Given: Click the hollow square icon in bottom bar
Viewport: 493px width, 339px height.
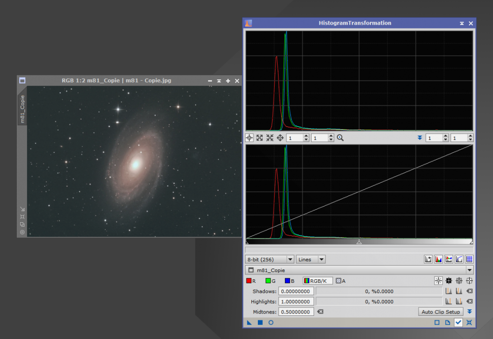Looking at the screenshot, I should click(437, 322).
